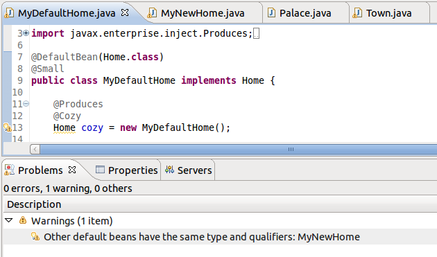Click the Java file icon of MyNewHome.java
Screen dimensions: 437x257
(152, 12)
